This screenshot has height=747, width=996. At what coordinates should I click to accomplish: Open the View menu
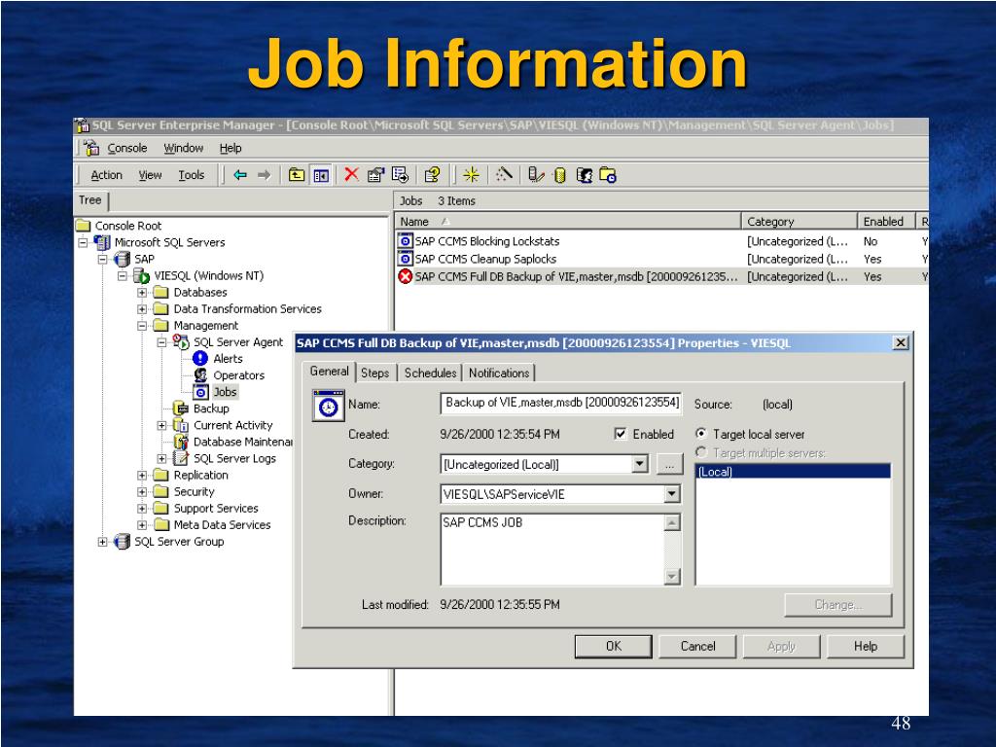coord(150,175)
